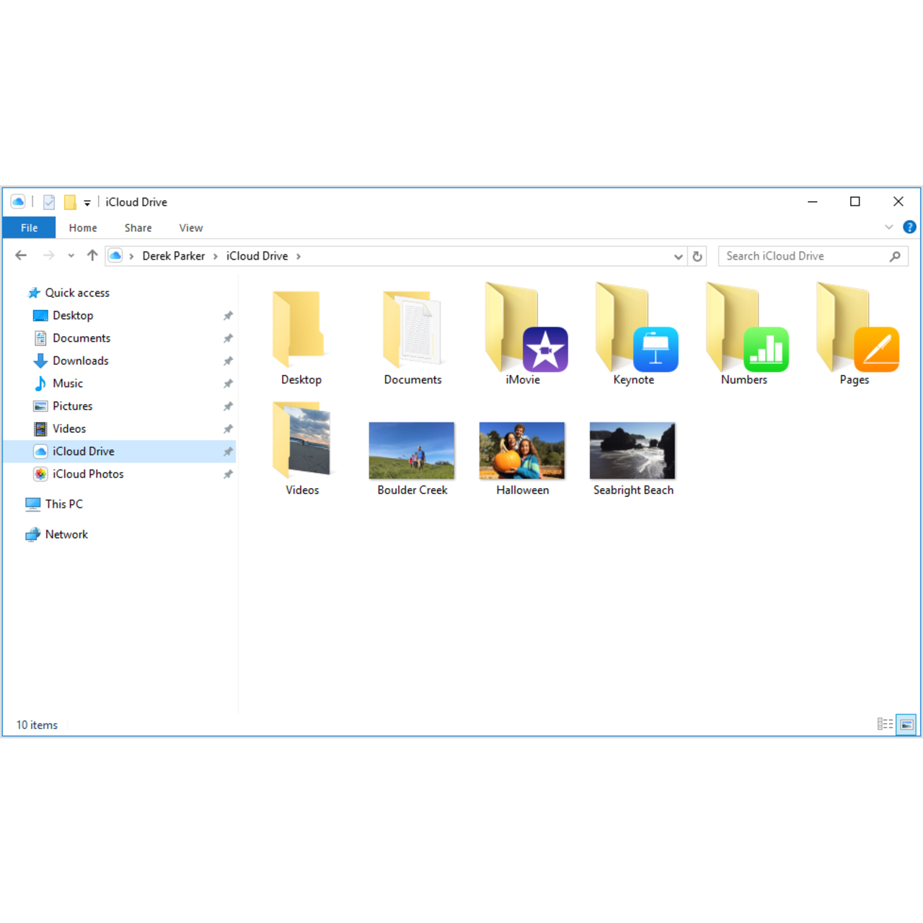923x923 pixels.
Task: Expand the address bar history dropdown
Action: [x=678, y=256]
